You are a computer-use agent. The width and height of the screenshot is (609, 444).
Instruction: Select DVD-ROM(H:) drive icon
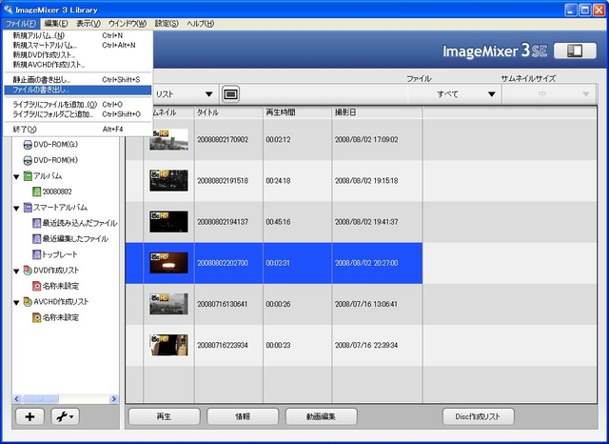click(28, 160)
